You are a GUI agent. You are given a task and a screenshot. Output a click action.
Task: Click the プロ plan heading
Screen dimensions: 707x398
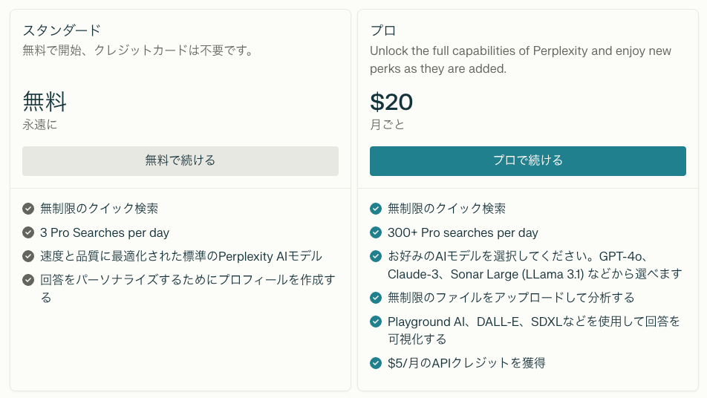pos(383,30)
